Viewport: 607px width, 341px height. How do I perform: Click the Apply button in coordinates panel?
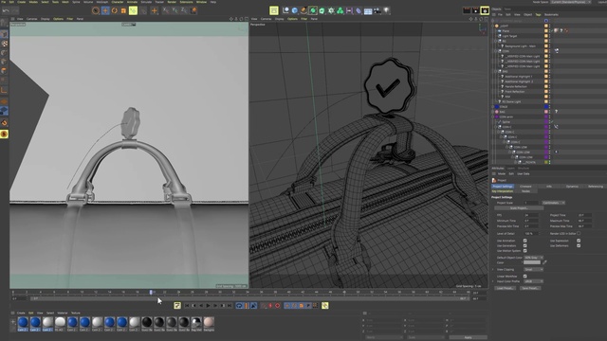[468, 337]
